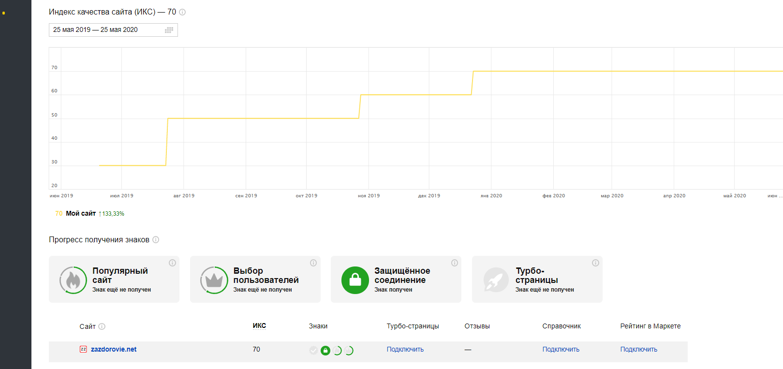
Task: Click Подключить under Рейтинг в Маркете column
Action: [x=639, y=349]
